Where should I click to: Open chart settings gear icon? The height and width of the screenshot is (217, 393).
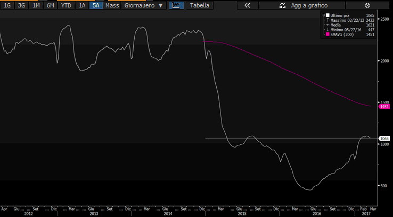(367, 5)
